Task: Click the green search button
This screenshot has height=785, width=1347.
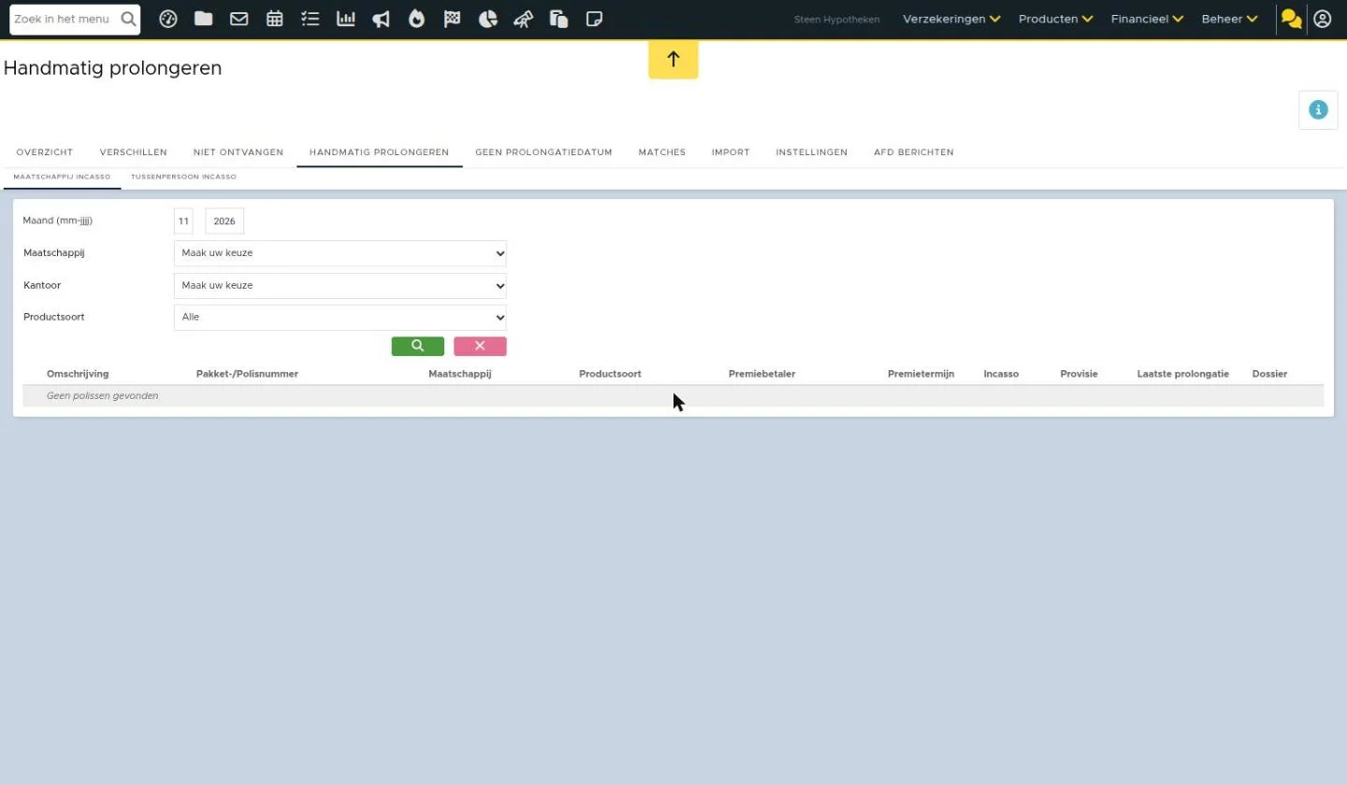Action: pos(418,347)
